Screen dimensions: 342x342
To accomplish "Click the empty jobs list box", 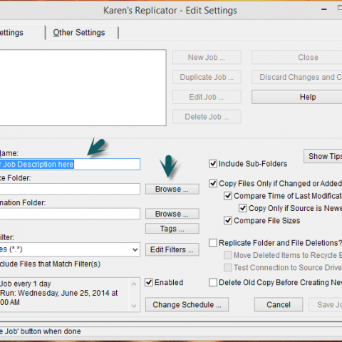I will coord(83,88).
